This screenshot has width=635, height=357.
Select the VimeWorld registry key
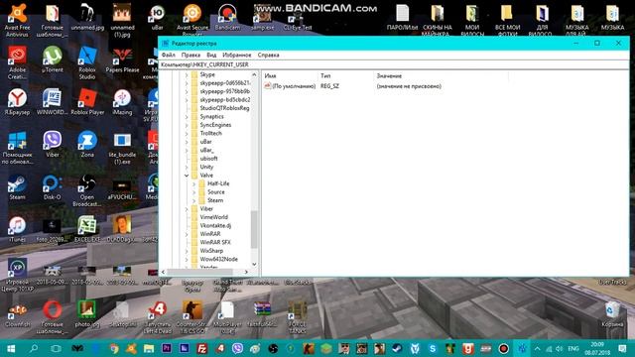pyautogui.click(x=213, y=217)
